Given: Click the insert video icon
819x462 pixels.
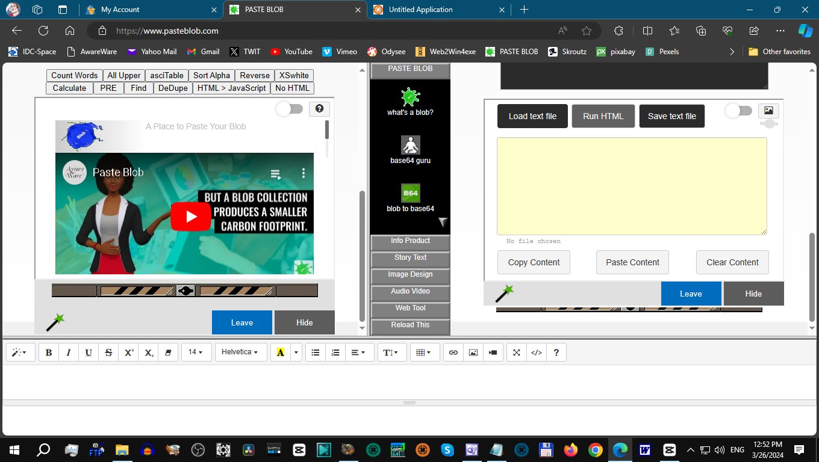Looking at the screenshot, I should pos(493,352).
